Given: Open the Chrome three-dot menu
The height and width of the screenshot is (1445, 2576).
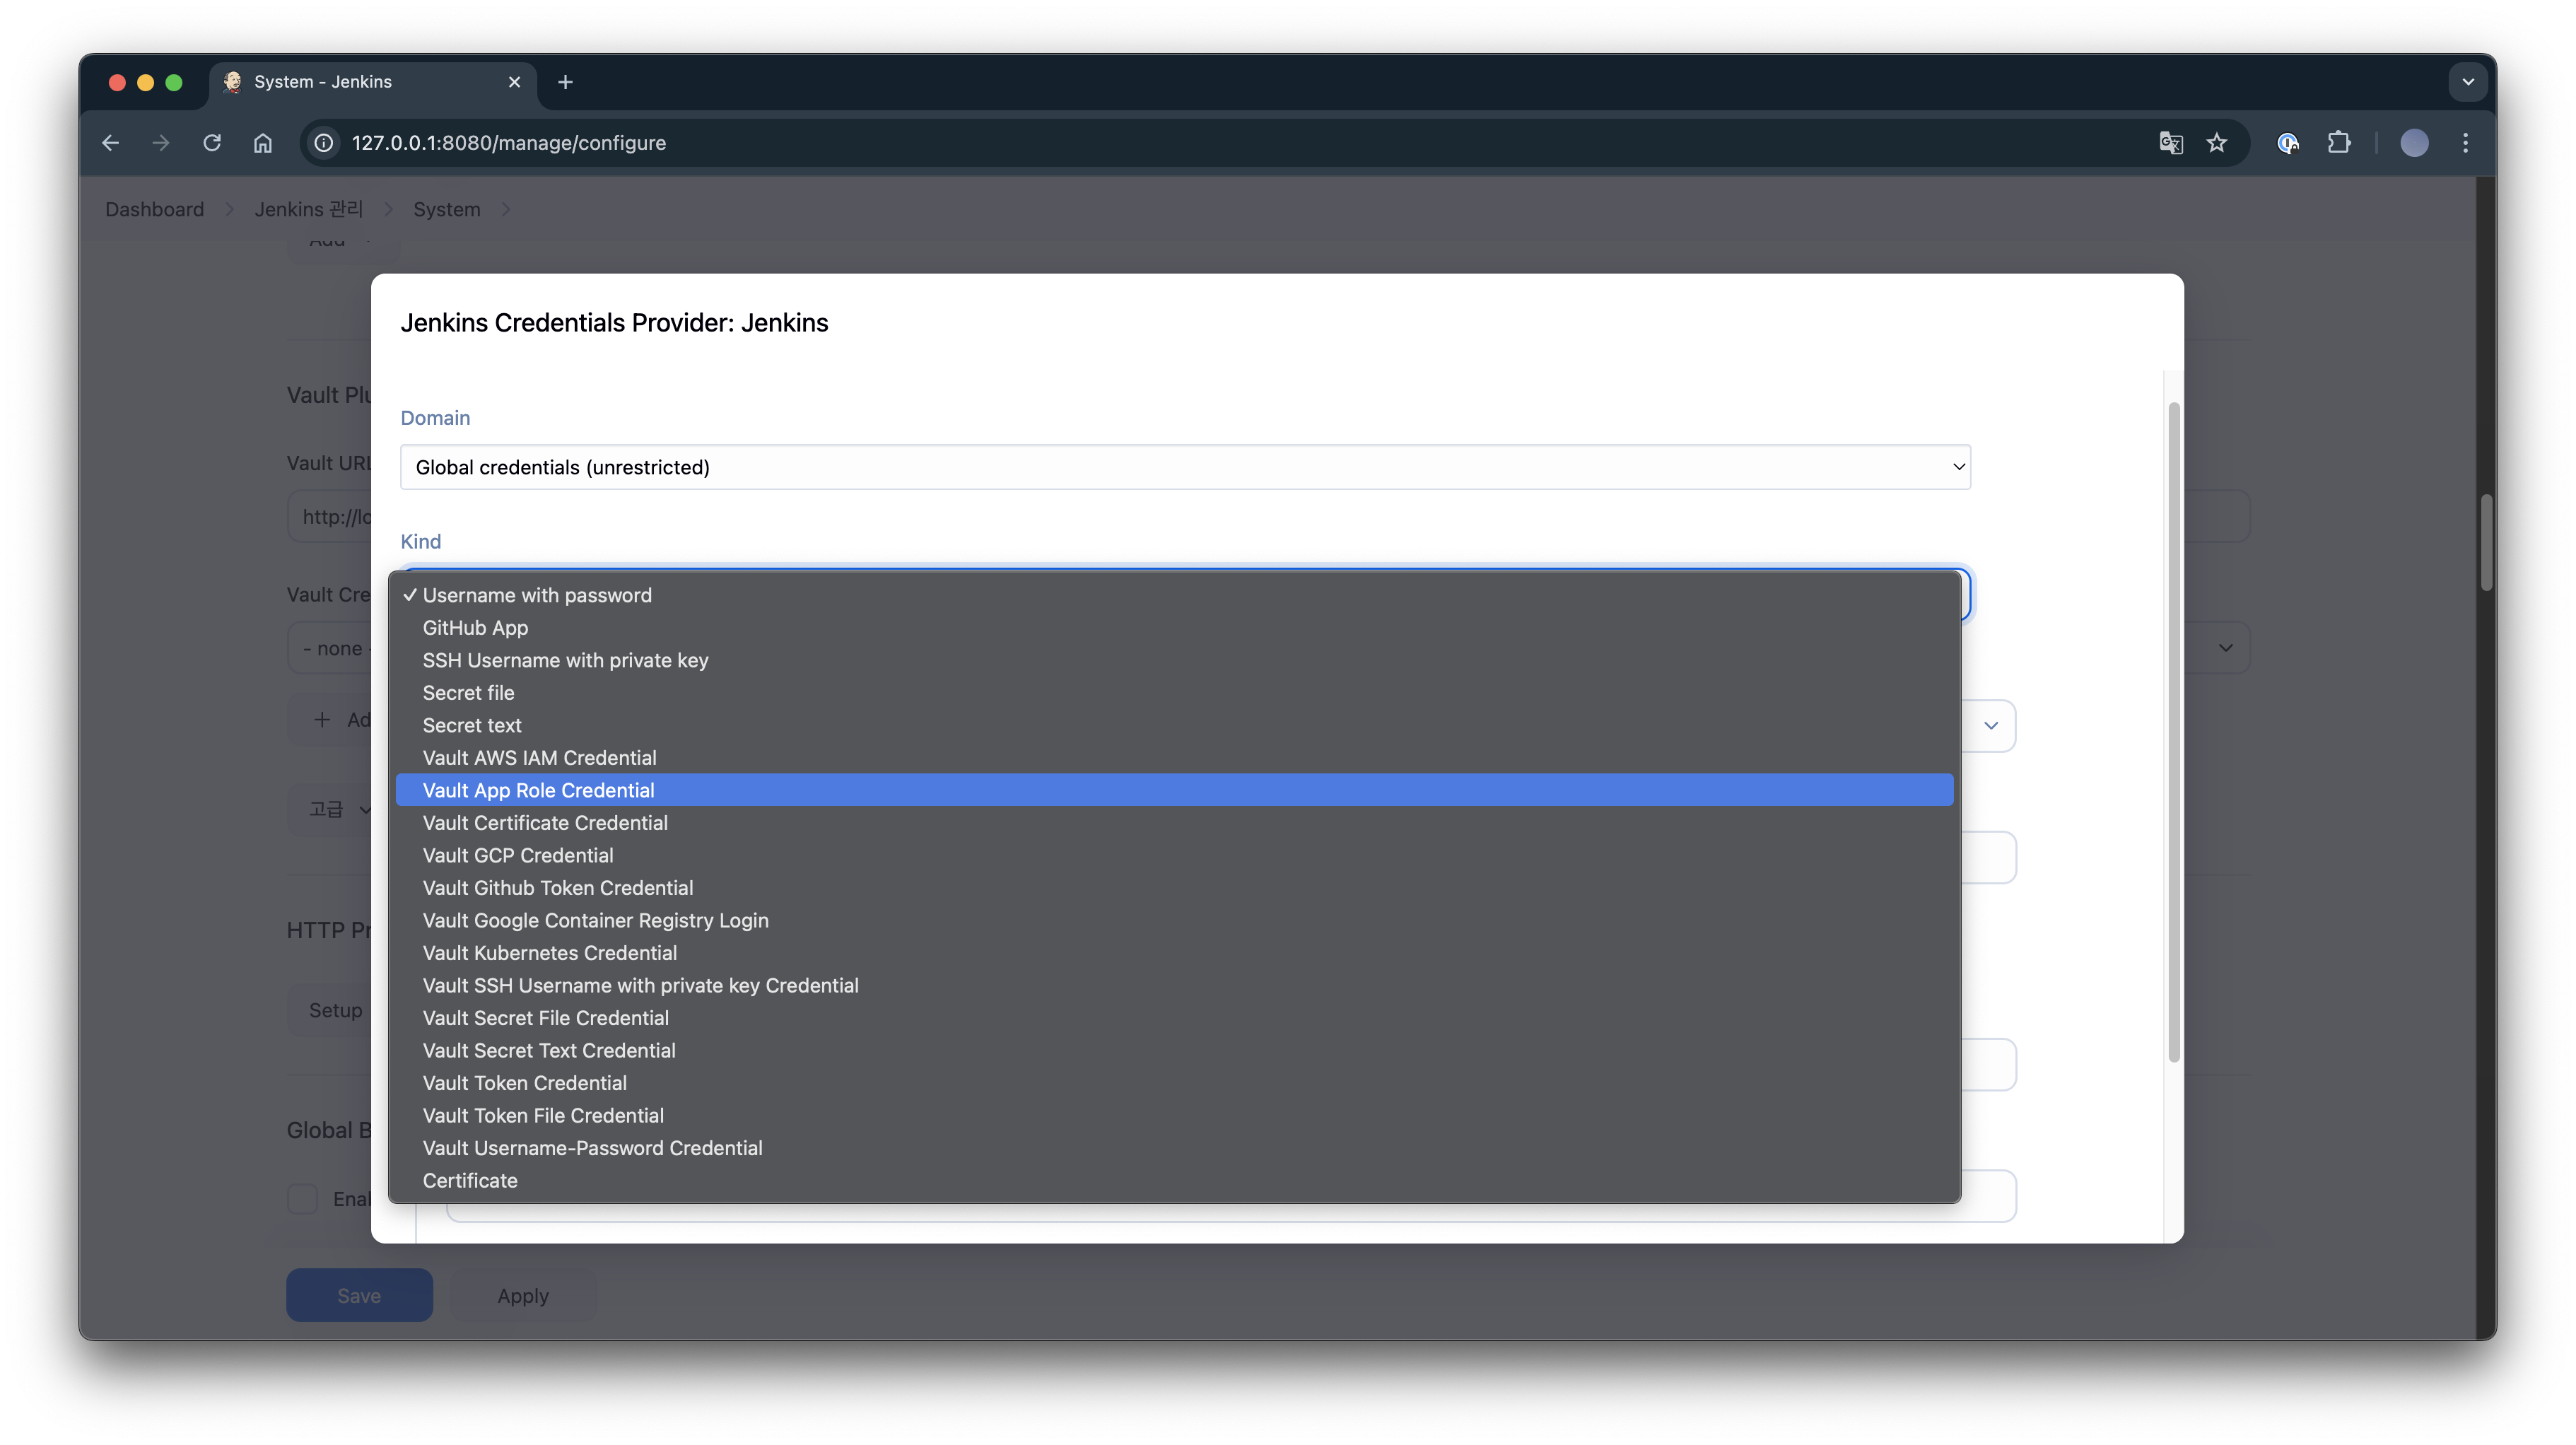Looking at the screenshot, I should click(x=2465, y=143).
